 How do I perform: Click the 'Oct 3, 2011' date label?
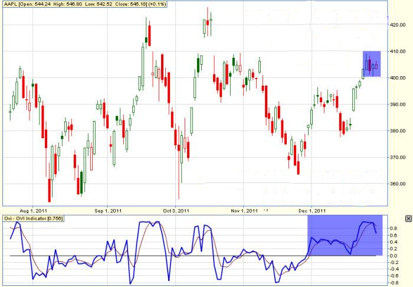pos(176,211)
